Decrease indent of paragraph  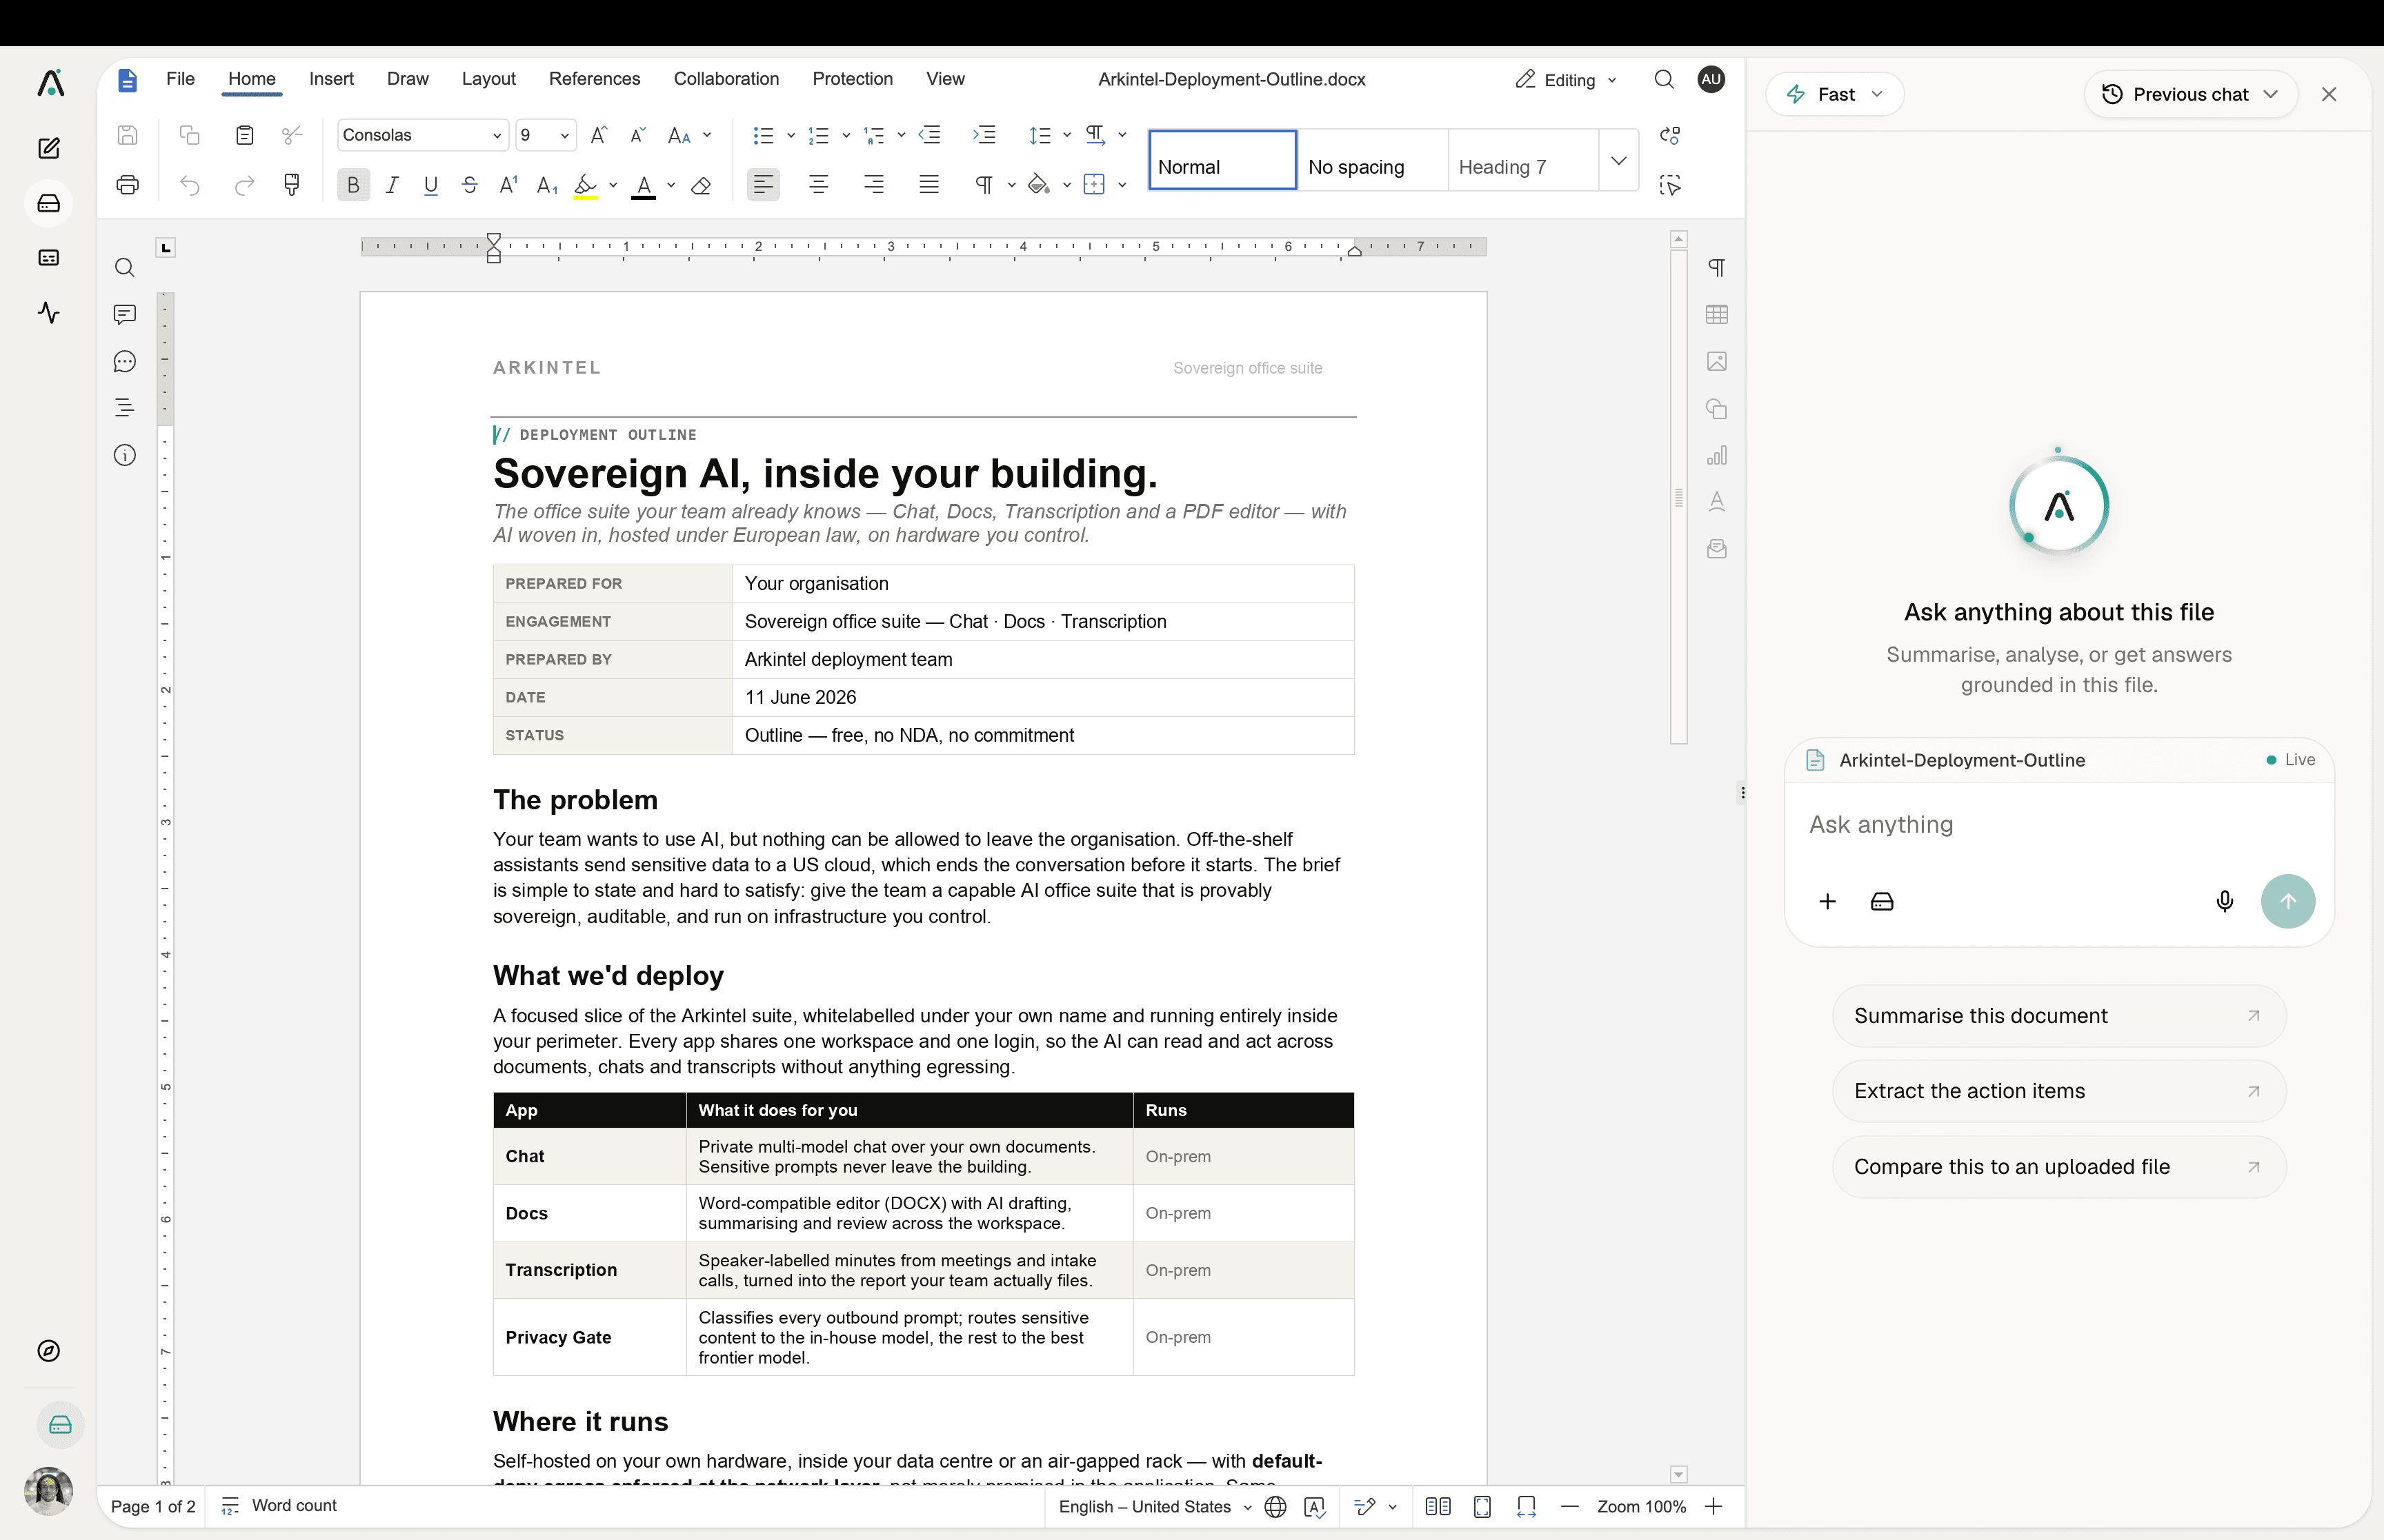pos(929,135)
